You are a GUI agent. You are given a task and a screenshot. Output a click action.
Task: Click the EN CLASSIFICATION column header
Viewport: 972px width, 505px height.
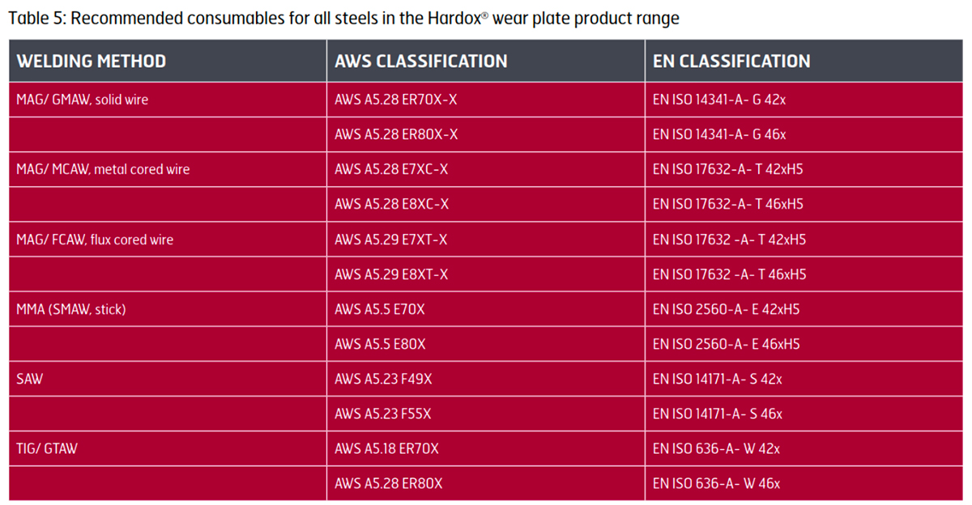(731, 62)
